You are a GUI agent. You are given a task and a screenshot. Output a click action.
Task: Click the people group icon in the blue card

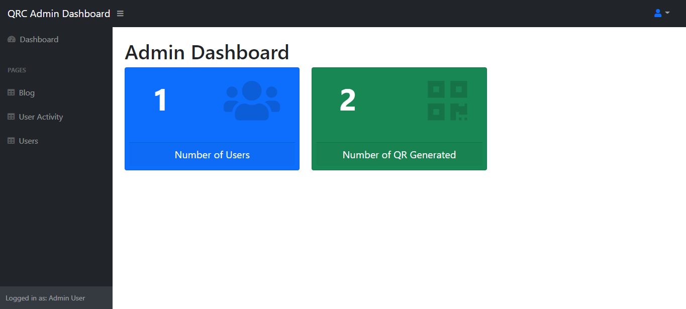pos(252,100)
